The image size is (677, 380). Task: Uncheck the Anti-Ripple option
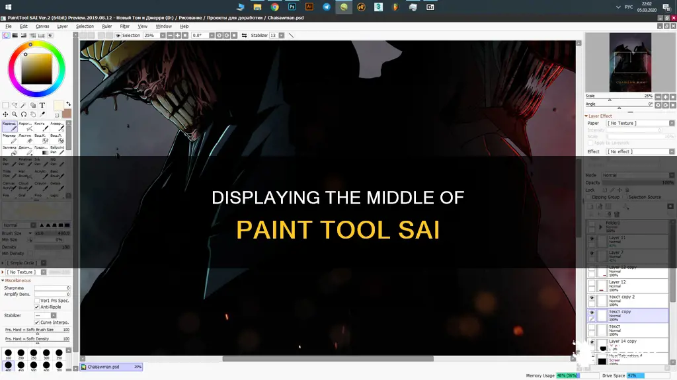click(37, 307)
